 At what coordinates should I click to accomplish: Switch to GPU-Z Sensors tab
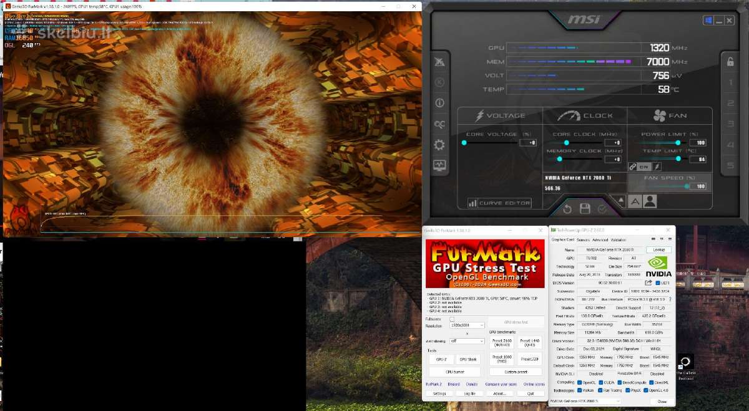tap(583, 239)
